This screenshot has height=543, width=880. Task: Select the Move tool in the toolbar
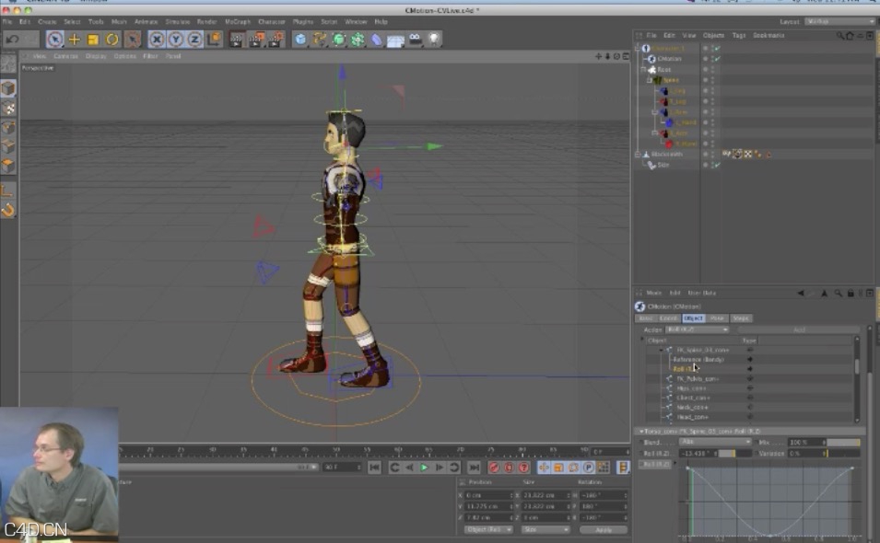pos(74,39)
